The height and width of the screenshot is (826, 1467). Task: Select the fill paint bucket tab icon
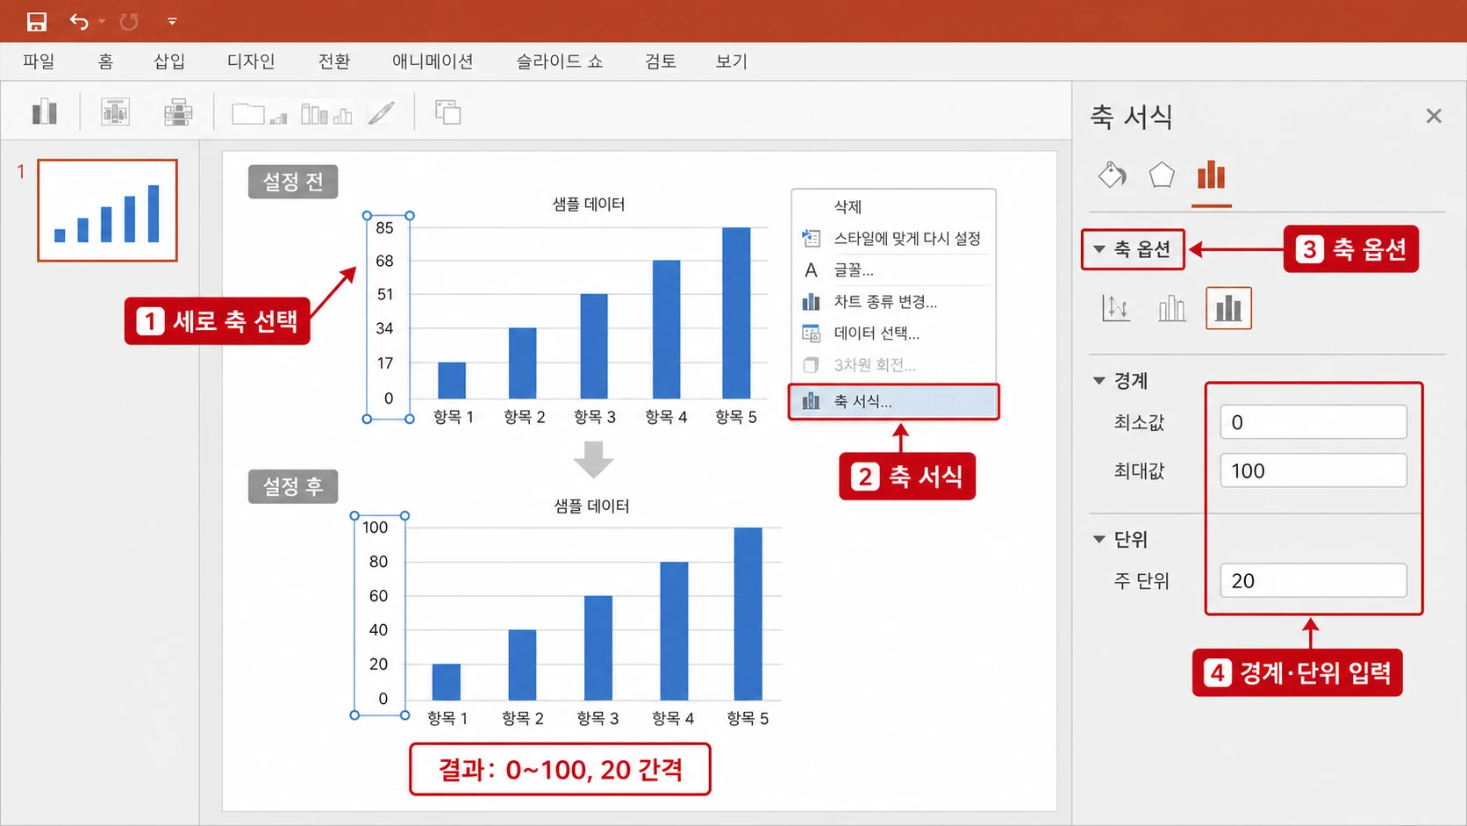(x=1112, y=176)
